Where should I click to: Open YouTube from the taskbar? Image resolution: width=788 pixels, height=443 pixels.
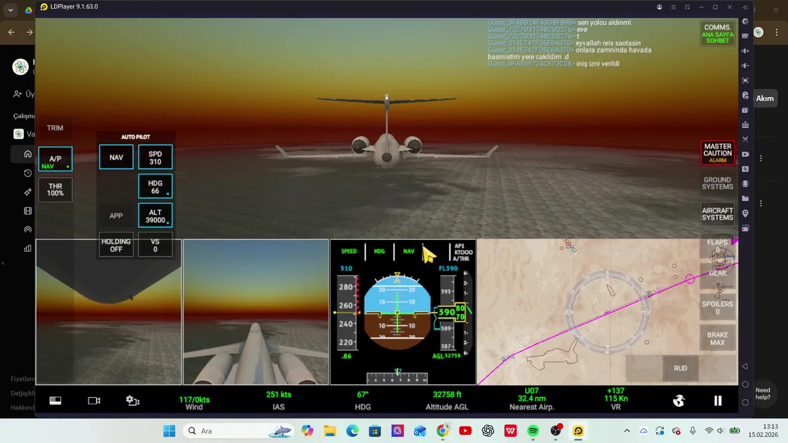(465, 431)
